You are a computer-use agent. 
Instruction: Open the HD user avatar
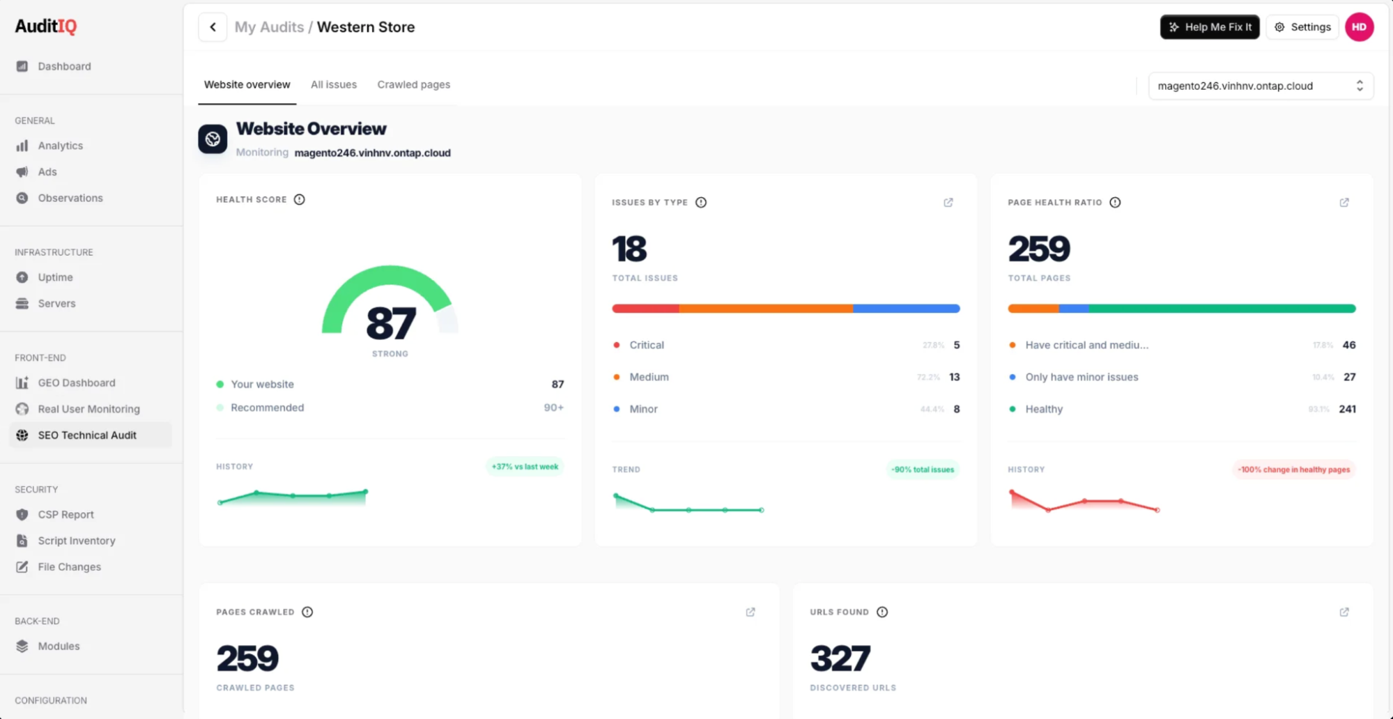[x=1359, y=27]
